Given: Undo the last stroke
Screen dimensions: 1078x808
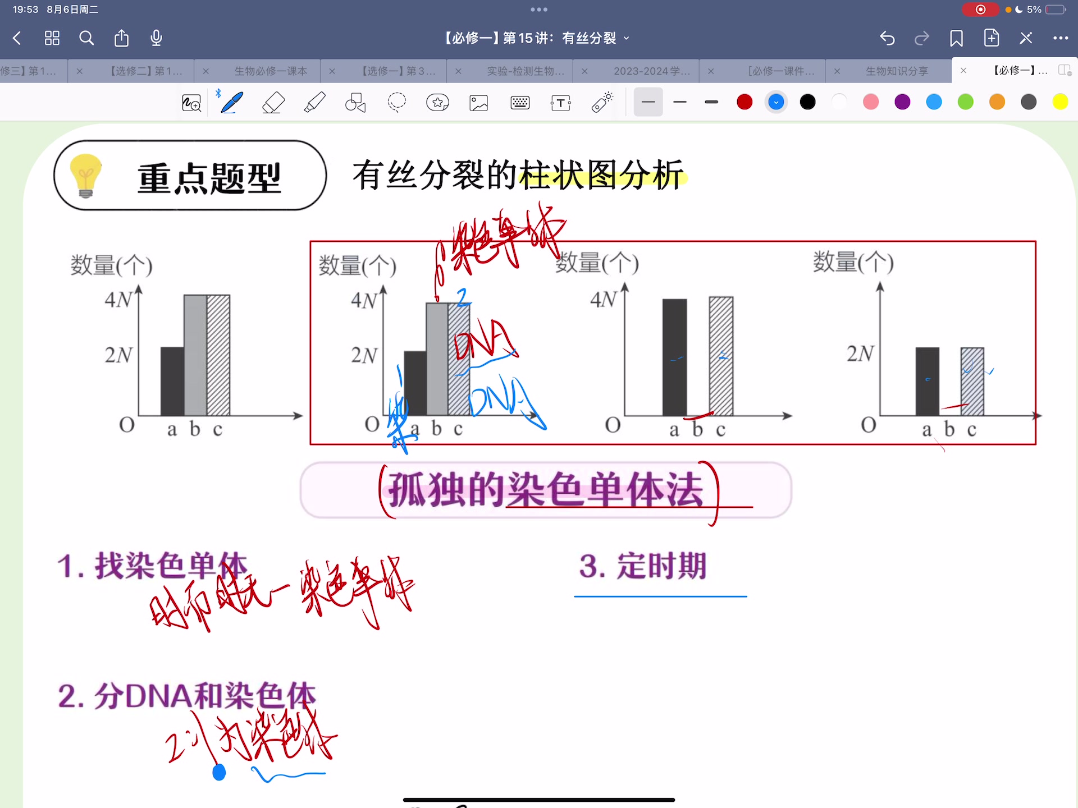Looking at the screenshot, I should [x=887, y=38].
